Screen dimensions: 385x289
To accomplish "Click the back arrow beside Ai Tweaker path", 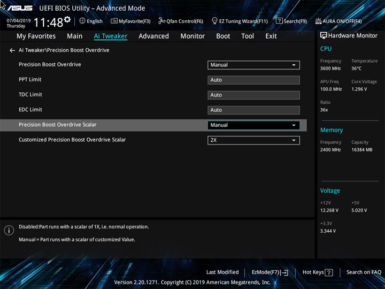I will [x=12, y=50].
